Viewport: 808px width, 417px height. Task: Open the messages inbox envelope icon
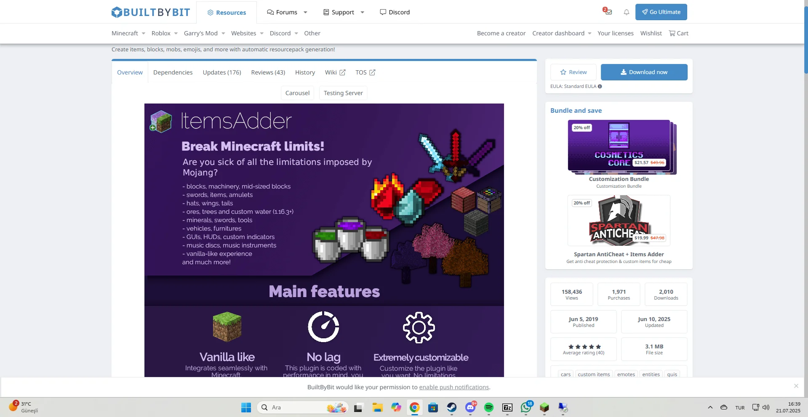608,12
